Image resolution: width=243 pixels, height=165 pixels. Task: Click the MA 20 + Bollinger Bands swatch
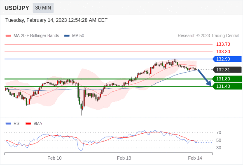click(x=8, y=36)
